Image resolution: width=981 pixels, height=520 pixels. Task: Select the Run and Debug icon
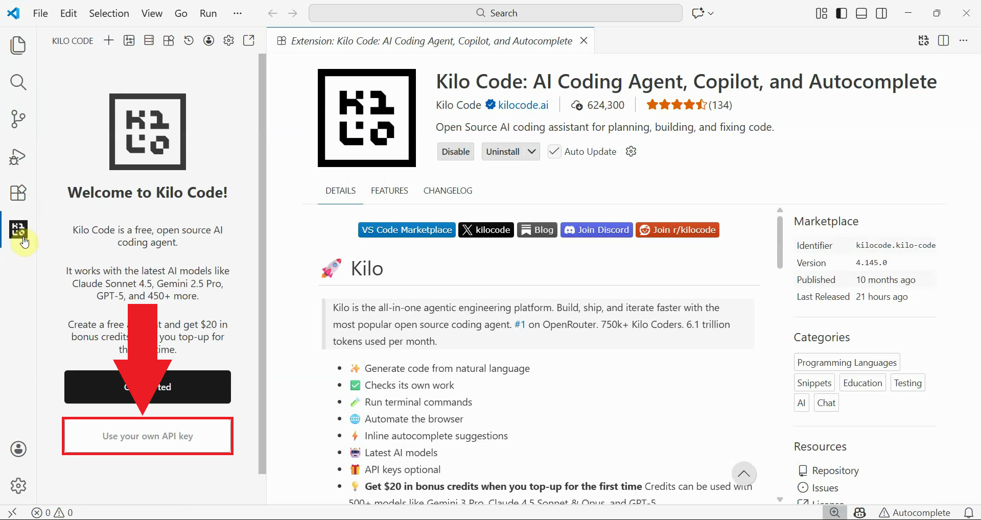pos(18,156)
